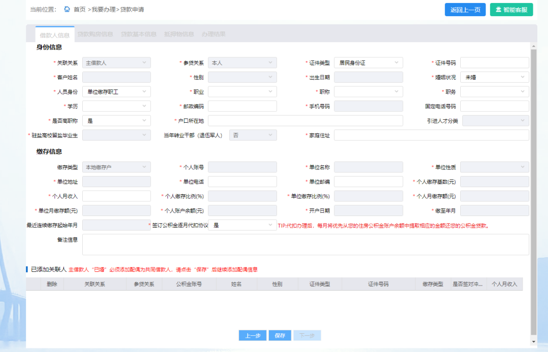Click the 个人月缴存额(元) field
Image resolution: width=548 pixels, height=352 pixels.
coord(495,196)
